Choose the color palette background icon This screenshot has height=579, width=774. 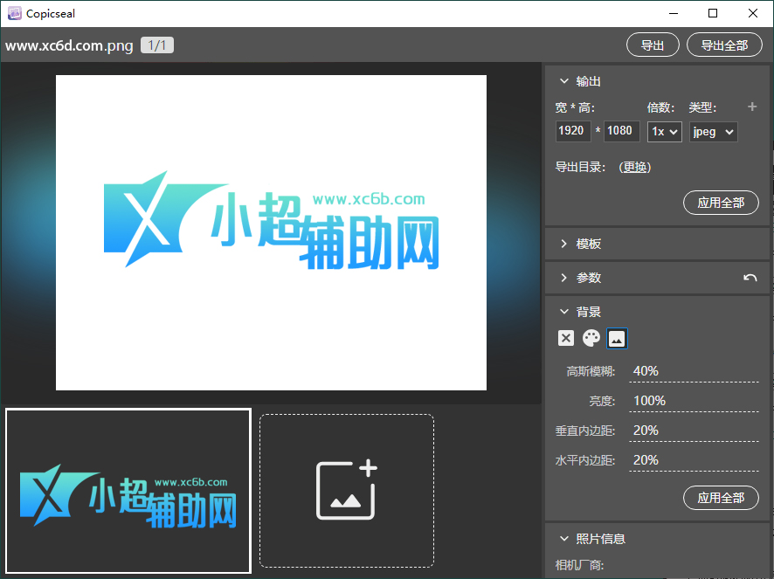click(591, 338)
